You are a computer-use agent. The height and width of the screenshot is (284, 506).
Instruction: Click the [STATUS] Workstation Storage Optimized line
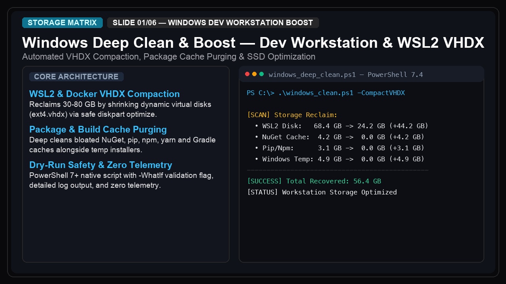coord(322,192)
